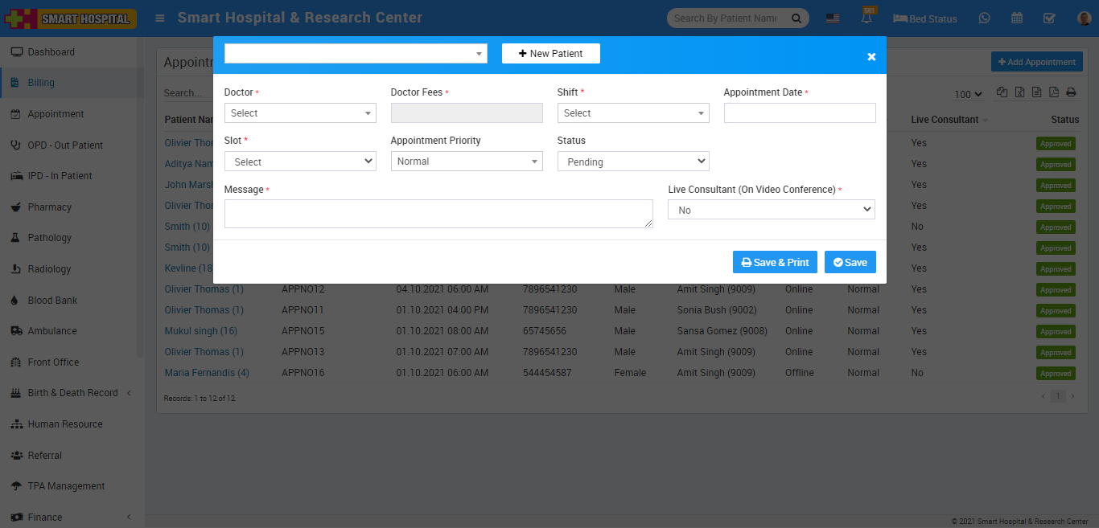Open Human Resource in the sidebar
The image size is (1099, 528).
click(x=65, y=424)
